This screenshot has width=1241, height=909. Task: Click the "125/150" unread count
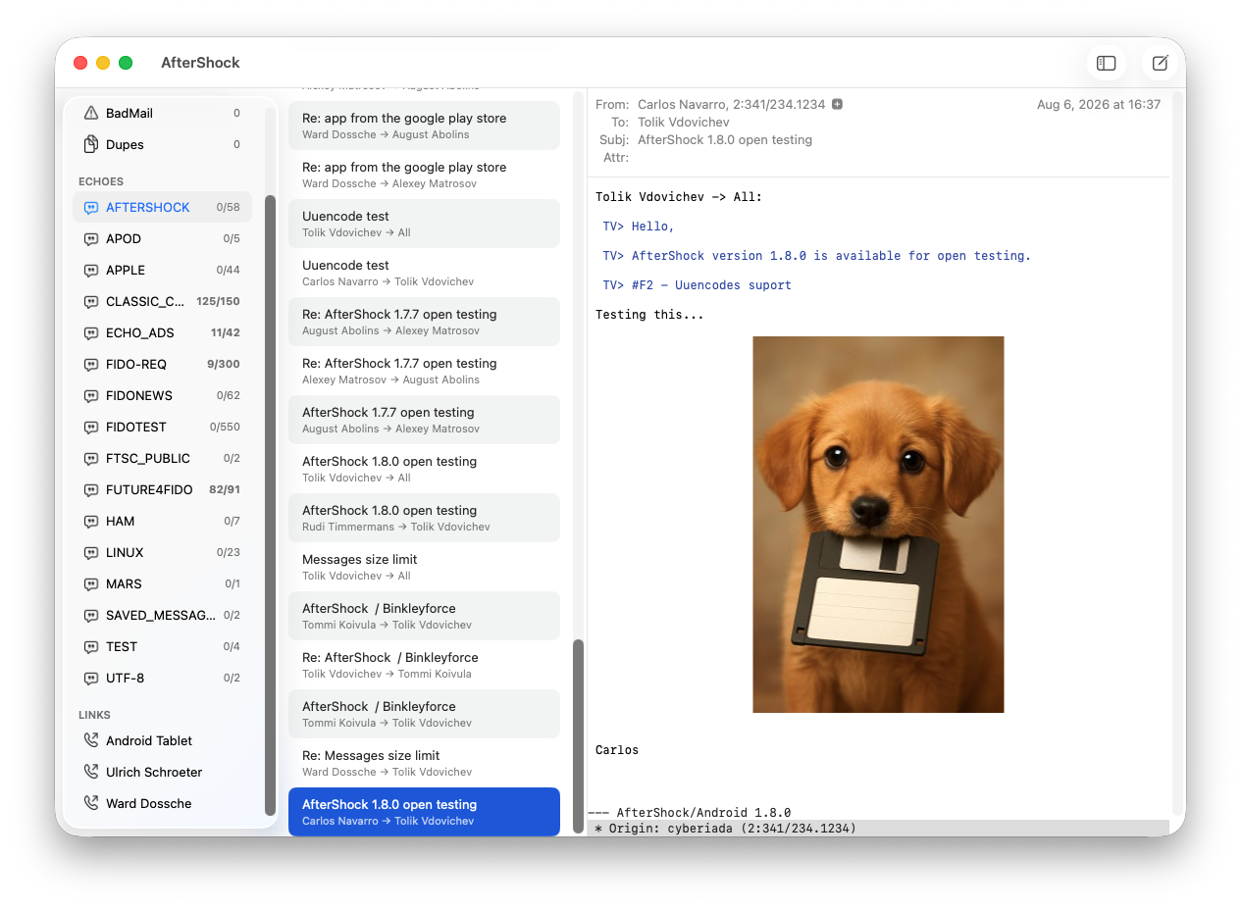coord(218,301)
